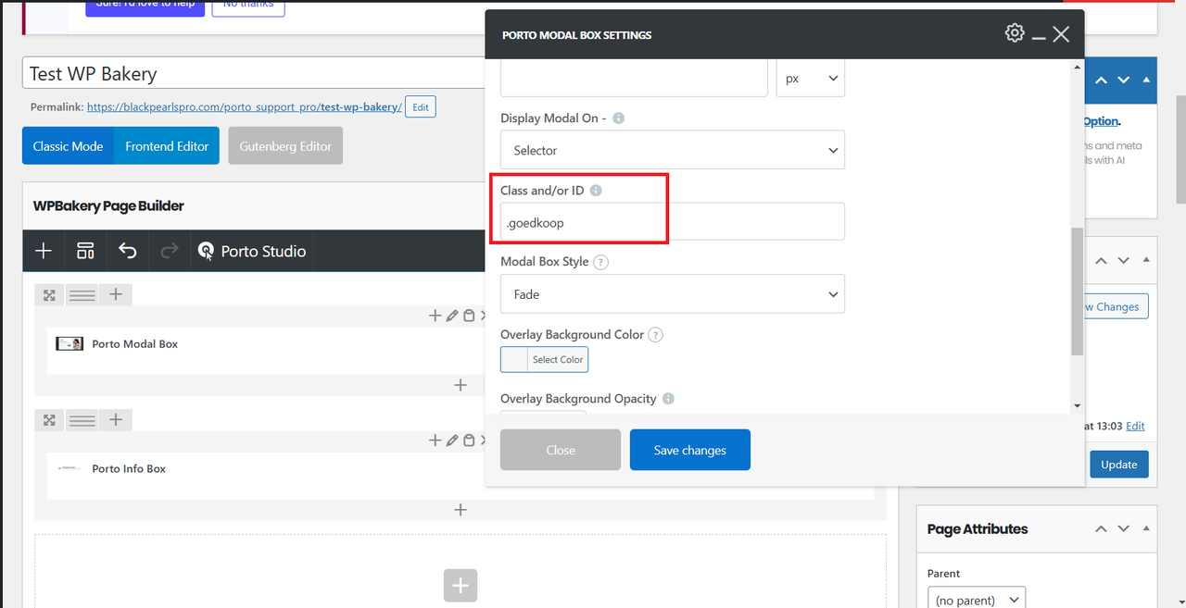Click the add column plus above Porto Modal Box row
This screenshot has height=608, width=1186.
116,295
